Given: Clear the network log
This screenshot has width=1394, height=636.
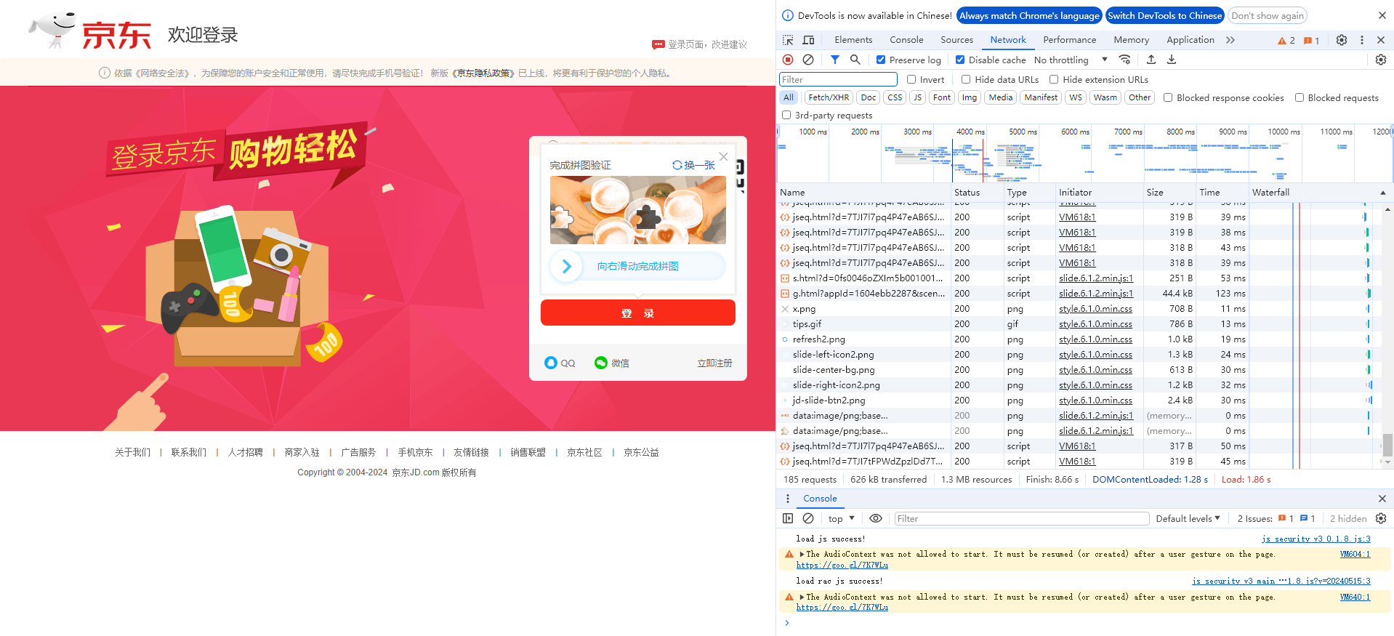Looking at the screenshot, I should click(808, 60).
